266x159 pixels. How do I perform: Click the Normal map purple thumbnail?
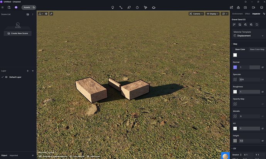click(235, 67)
